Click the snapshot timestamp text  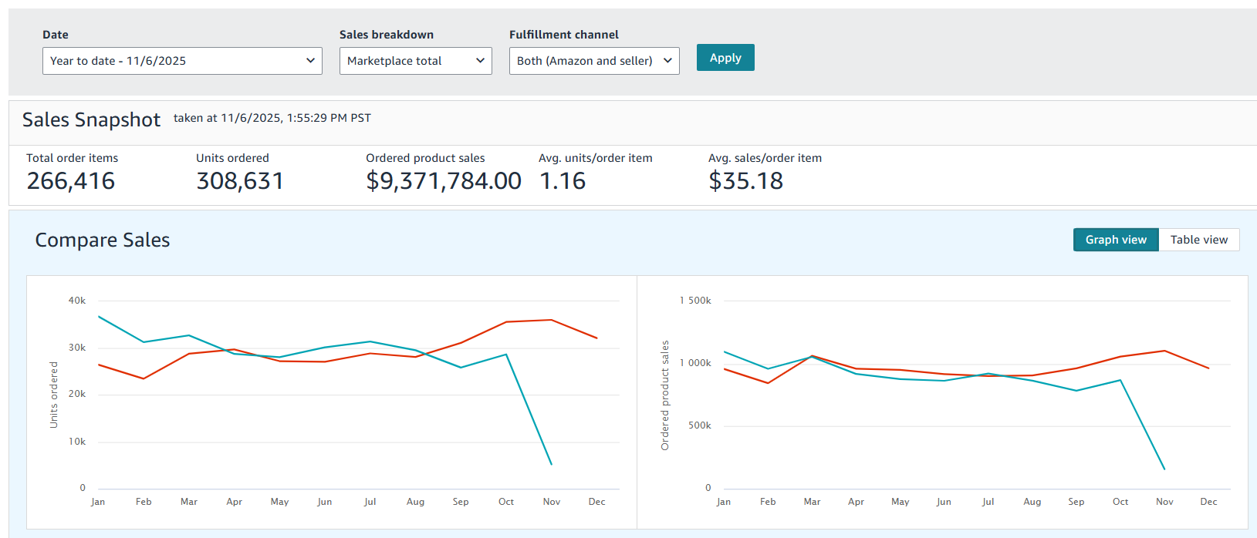pyautogui.click(x=272, y=118)
